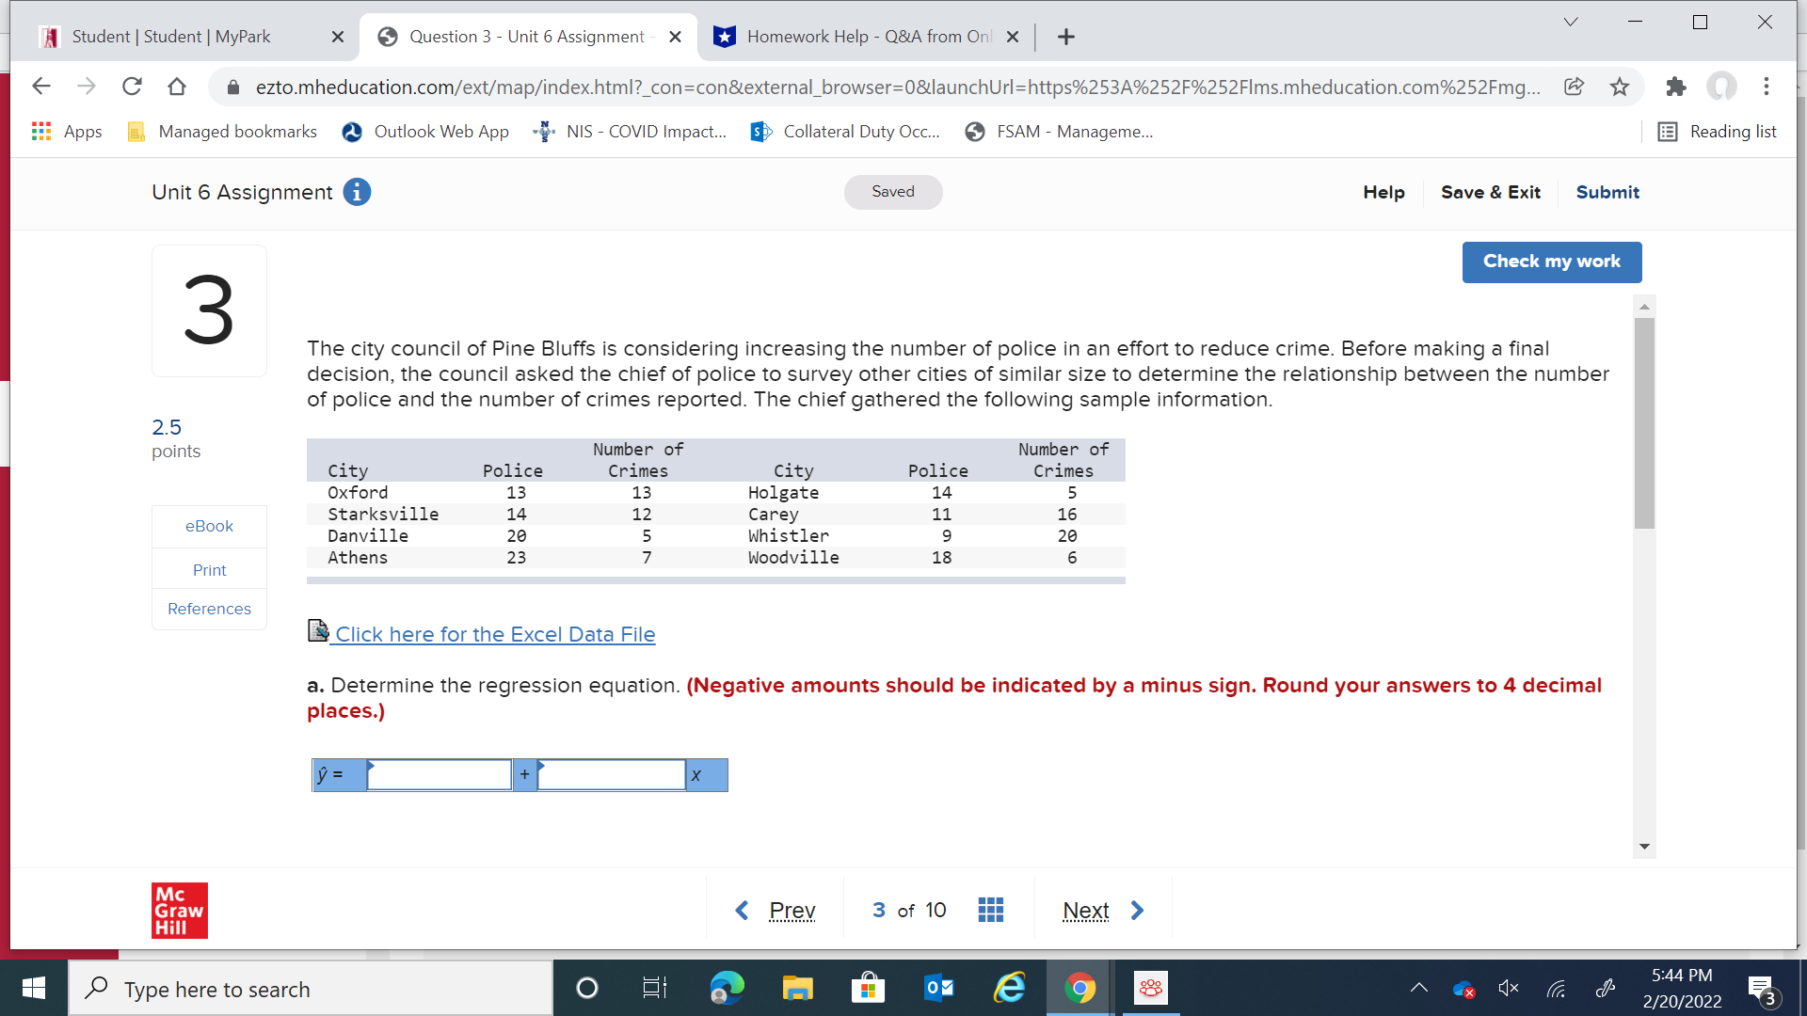Screen dimensions: 1807x1016
Task: Bookmark this page with star icon
Action: 1619,87
